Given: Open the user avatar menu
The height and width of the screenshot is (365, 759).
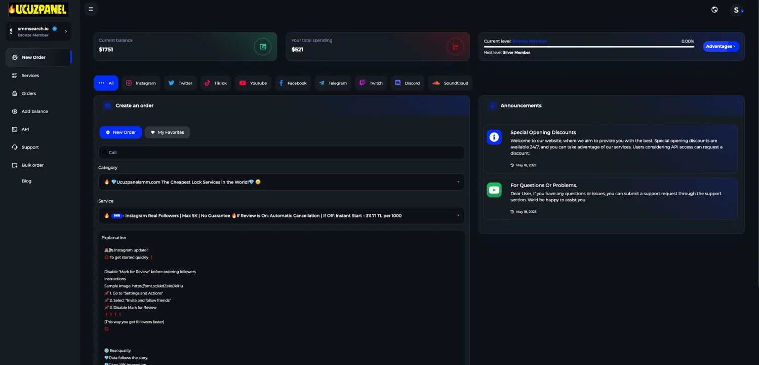Looking at the screenshot, I should (x=736, y=10).
